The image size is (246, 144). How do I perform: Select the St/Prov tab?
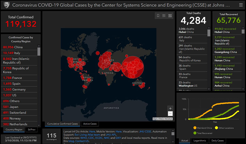tap(32, 130)
